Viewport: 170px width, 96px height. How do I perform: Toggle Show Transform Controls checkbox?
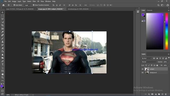(34, 5)
